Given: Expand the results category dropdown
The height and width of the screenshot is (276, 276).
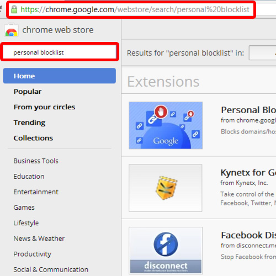Looking at the screenshot, I should pyautogui.click(x=262, y=53).
